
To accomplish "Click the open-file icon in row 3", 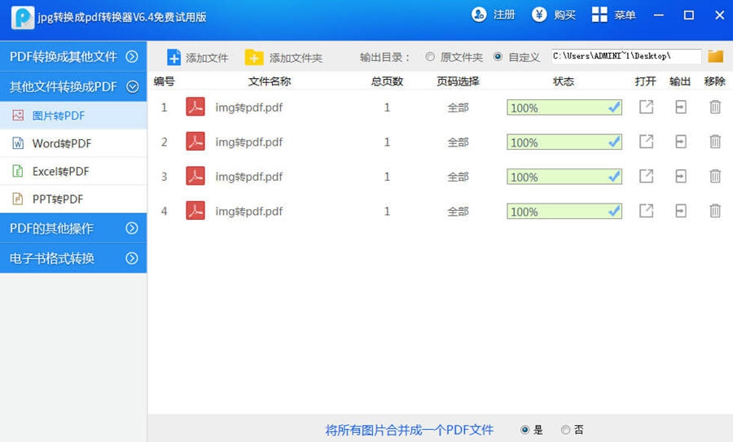I will tap(646, 177).
